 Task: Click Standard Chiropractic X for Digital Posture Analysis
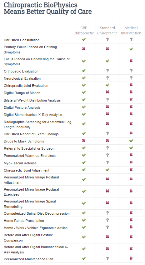tap(107, 107)
